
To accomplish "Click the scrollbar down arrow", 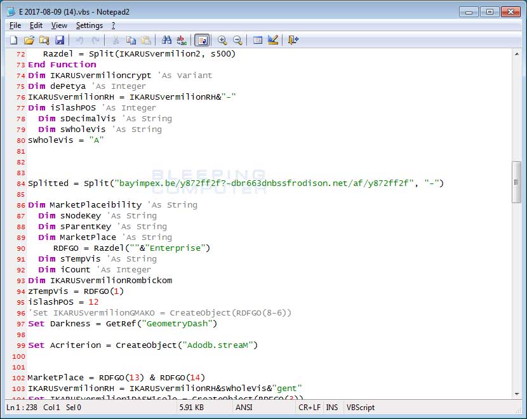I will (x=517, y=394).
